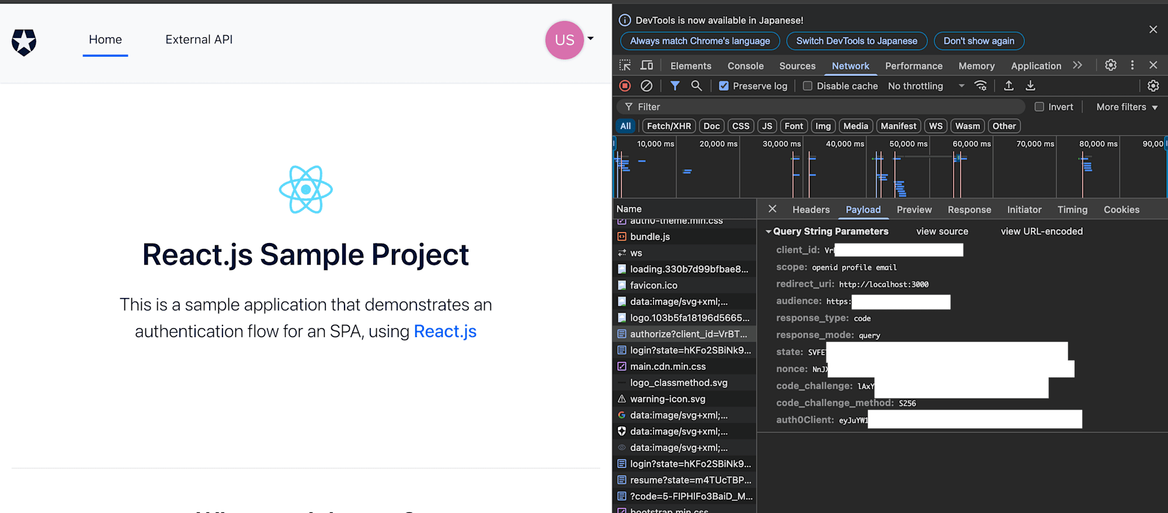The height and width of the screenshot is (513, 1168).
Task: Filter by CSS requests
Action: tap(741, 126)
